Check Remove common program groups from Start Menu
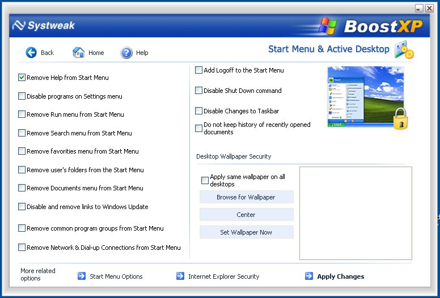The image size is (440, 298). [x=22, y=228]
